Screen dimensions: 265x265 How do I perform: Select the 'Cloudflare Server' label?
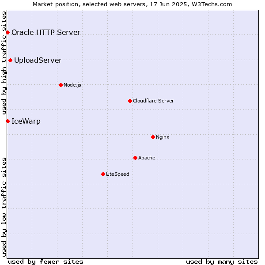click(153, 101)
